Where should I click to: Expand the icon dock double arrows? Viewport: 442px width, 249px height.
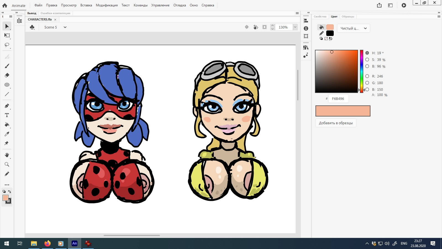[309, 12]
